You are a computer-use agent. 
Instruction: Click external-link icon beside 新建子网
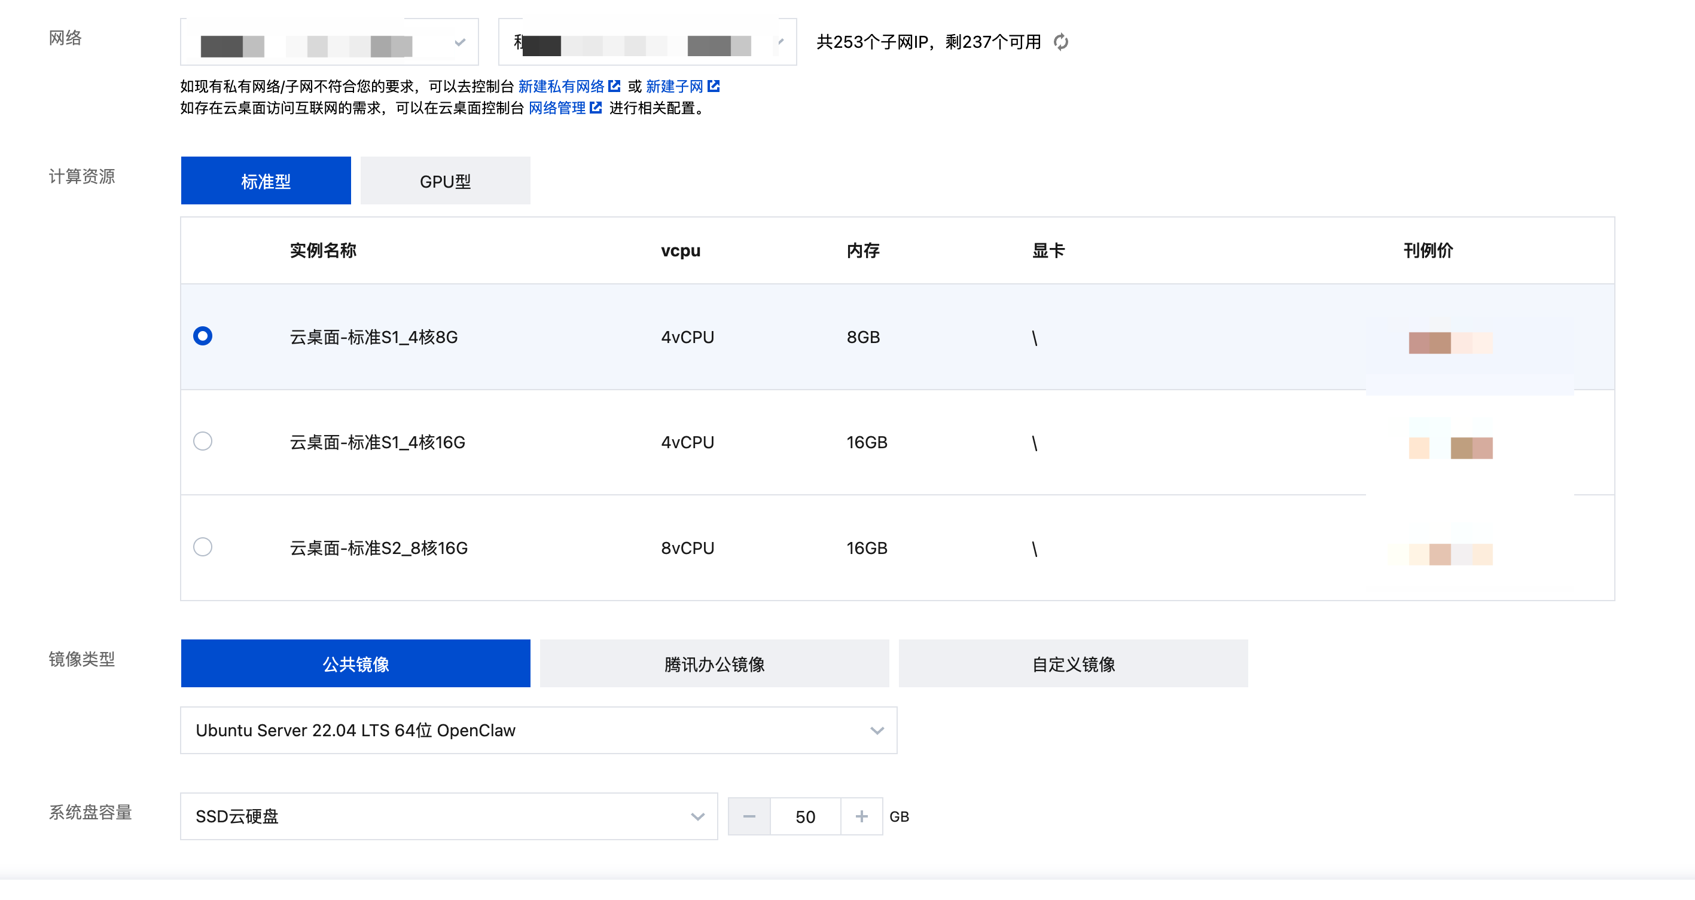pos(714,86)
